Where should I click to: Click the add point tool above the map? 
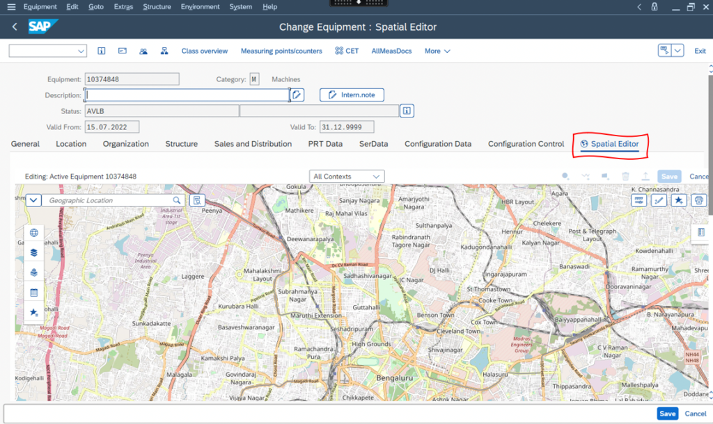565,176
